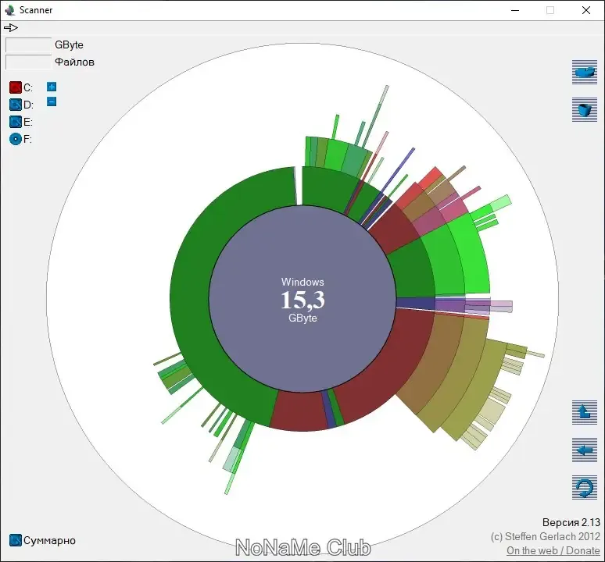Zoom out with the minus button
Image resolution: width=605 pixels, height=562 pixels.
point(52,101)
